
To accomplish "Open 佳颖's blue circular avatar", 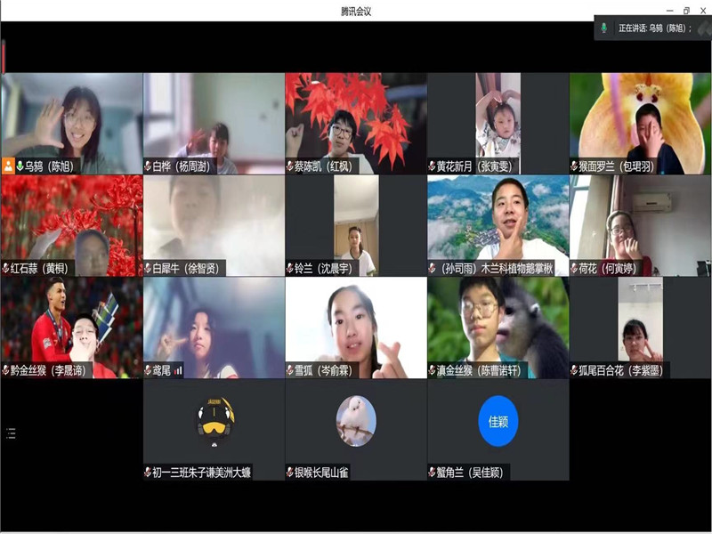I will click(x=498, y=420).
